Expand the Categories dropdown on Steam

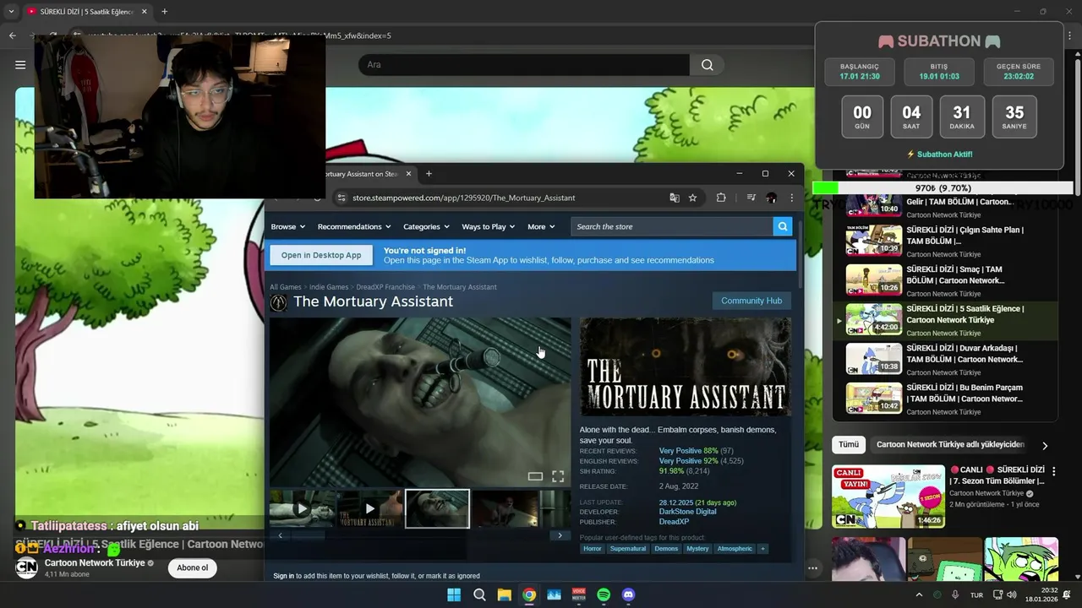[426, 226]
